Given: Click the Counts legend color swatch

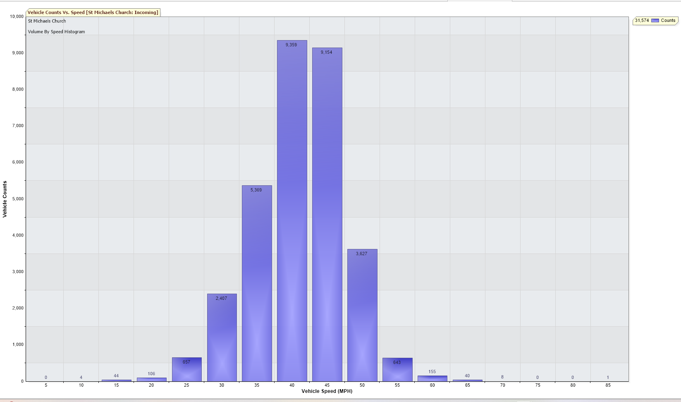Looking at the screenshot, I should pos(655,21).
